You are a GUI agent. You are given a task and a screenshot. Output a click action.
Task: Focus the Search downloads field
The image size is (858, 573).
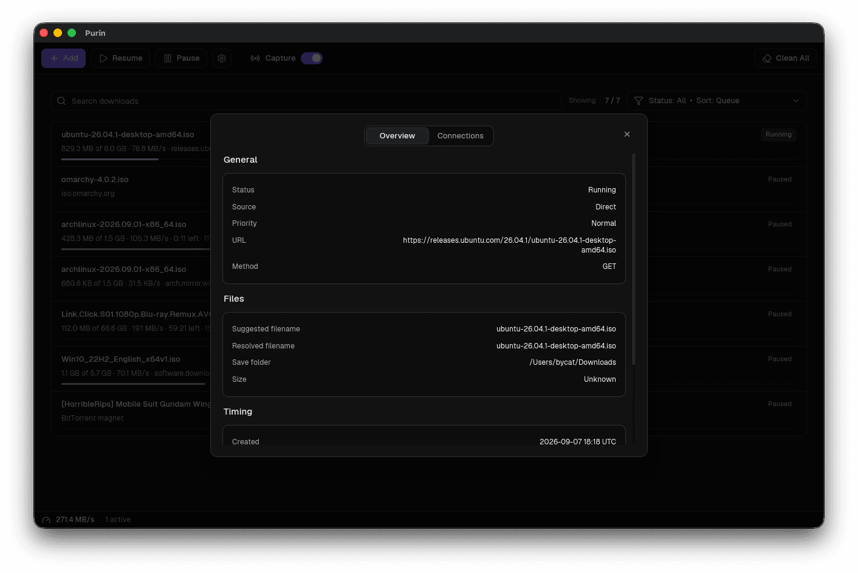point(306,101)
